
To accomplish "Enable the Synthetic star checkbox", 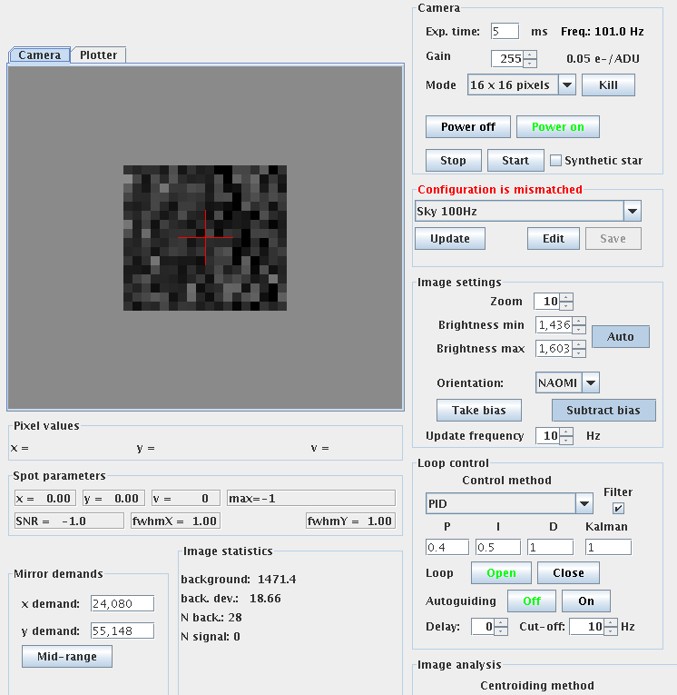I will pos(556,161).
